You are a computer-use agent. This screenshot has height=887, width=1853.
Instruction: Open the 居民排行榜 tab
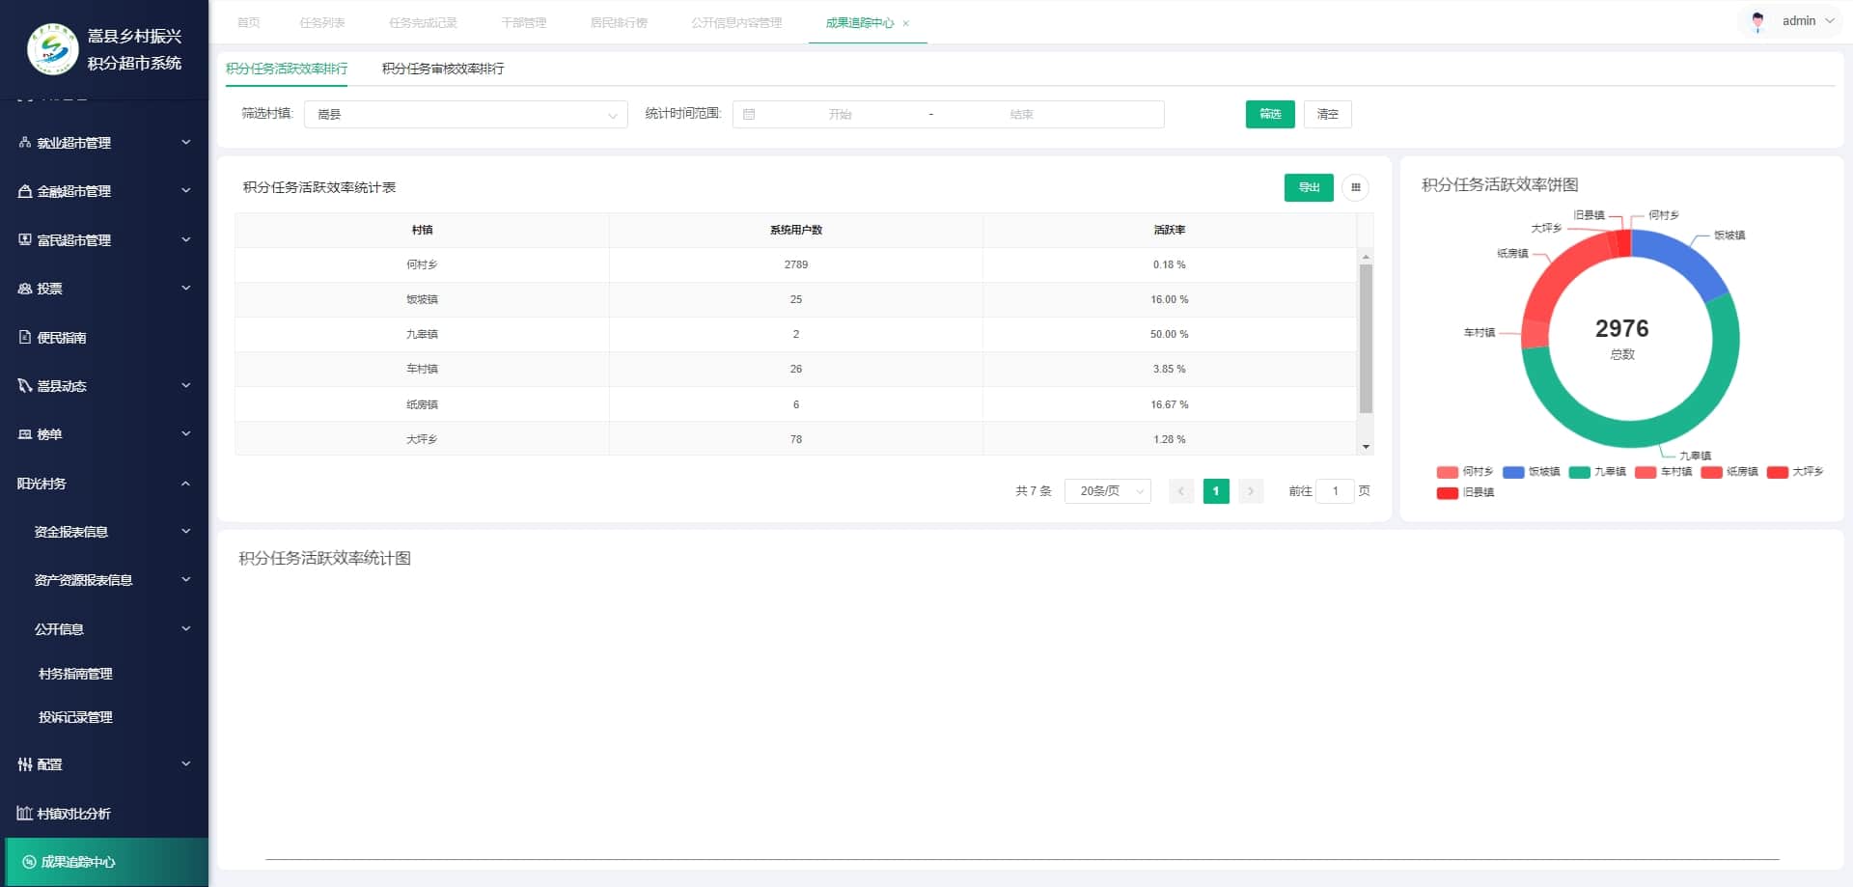pyautogui.click(x=619, y=22)
